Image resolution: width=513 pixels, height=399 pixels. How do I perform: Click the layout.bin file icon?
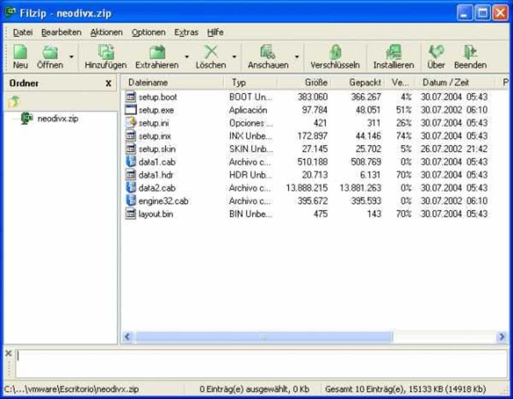pyautogui.click(x=131, y=214)
